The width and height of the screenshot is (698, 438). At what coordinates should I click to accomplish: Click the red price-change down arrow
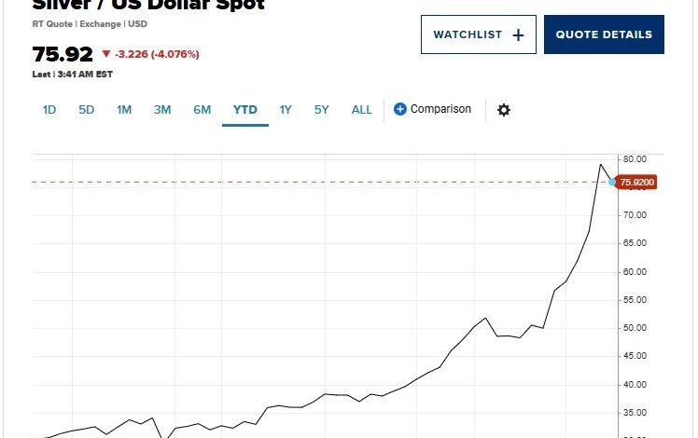105,54
